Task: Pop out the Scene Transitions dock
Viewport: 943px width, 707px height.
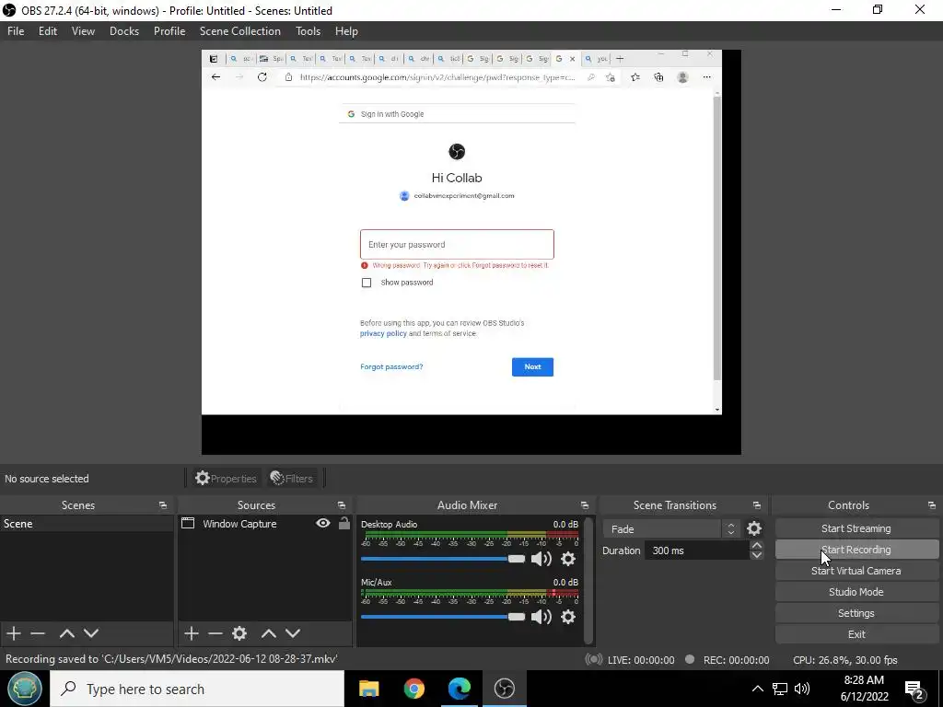Action: (x=757, y=505)
